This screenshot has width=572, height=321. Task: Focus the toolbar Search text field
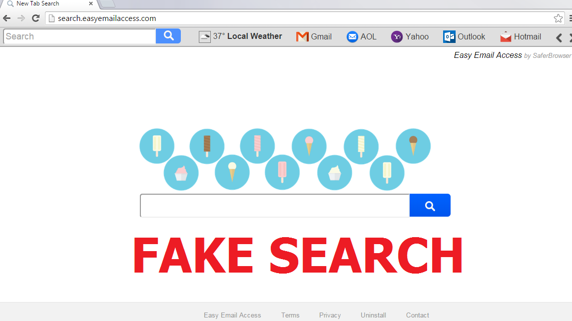pyautogui.click(x=80, y=36)
